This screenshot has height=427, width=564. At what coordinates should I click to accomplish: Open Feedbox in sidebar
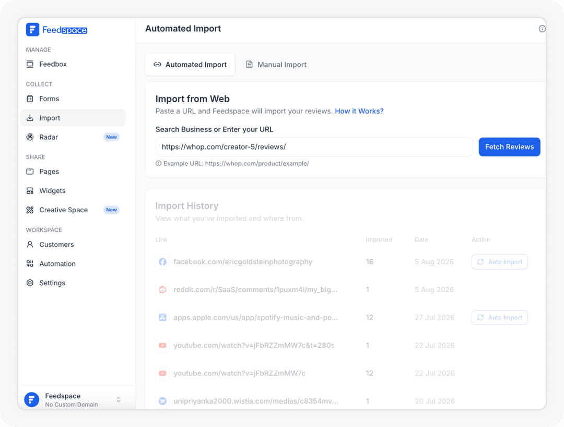tap(73, 64)
